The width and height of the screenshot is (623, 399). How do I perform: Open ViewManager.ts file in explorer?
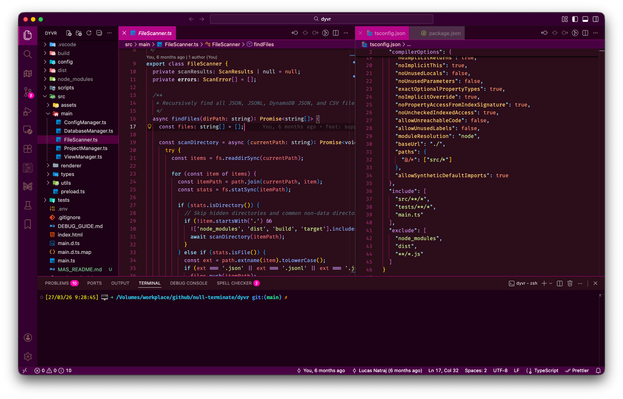click(78, 157)
